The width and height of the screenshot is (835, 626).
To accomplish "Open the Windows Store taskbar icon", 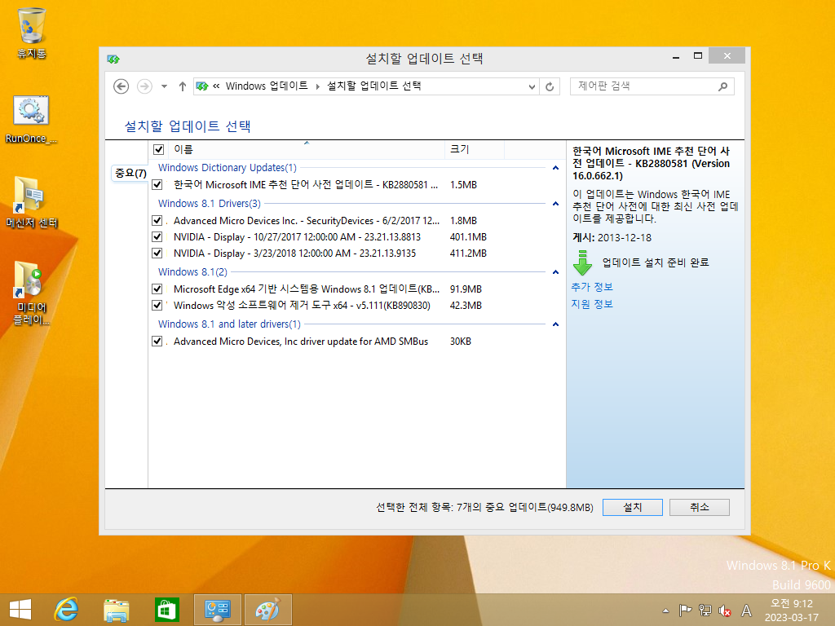I will click(x=166, y=610).
